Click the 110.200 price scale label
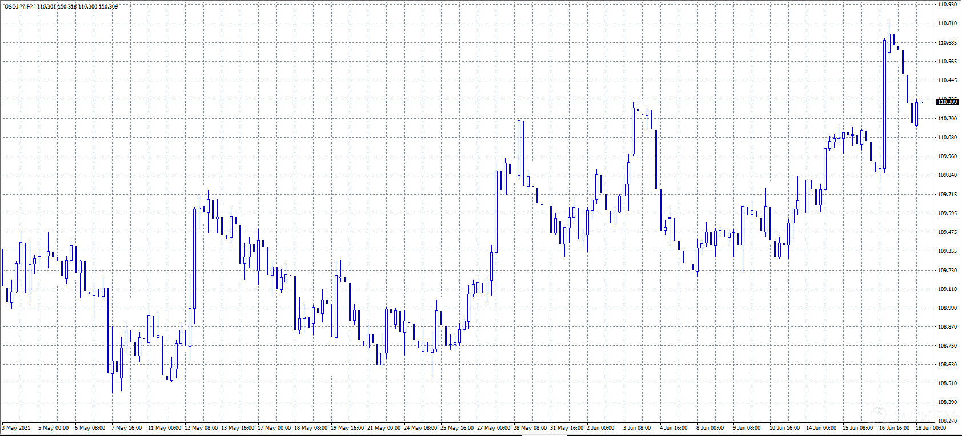 click(x=947, y=119)
